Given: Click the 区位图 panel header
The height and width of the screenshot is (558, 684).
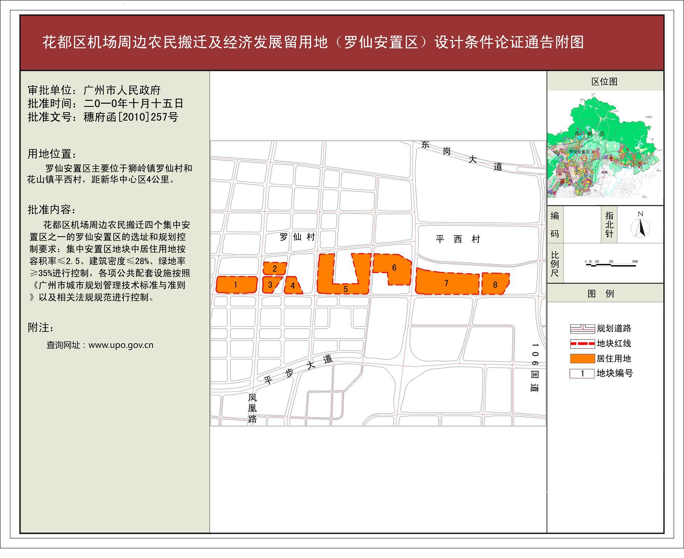Looking at the screenshot, I should (x=604, y=81).
